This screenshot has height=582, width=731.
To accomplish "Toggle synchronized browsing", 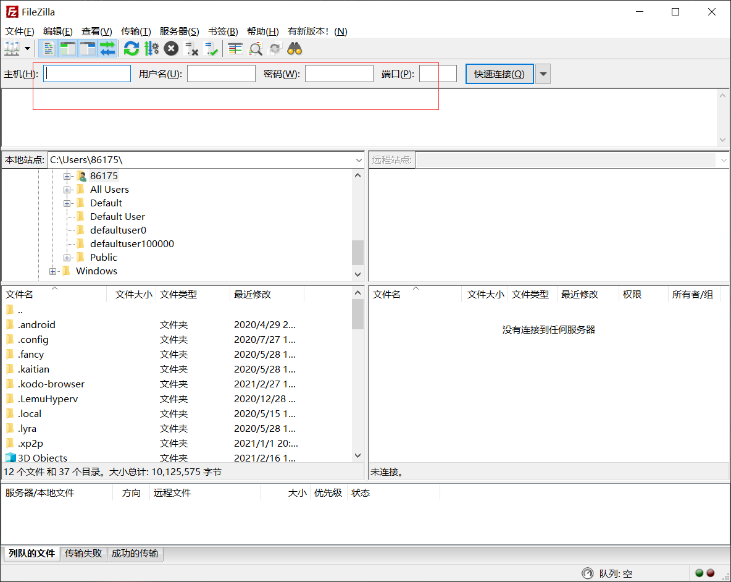I will [x=275, y=48].
